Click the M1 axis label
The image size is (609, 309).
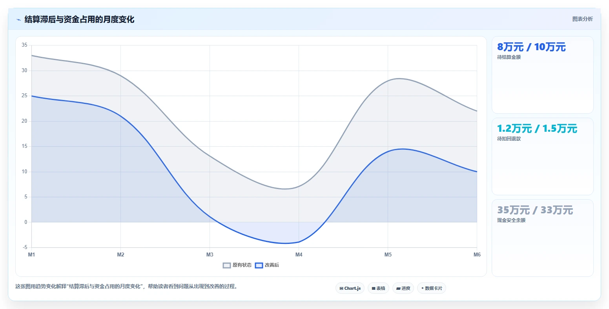click(x=31, y=255)
